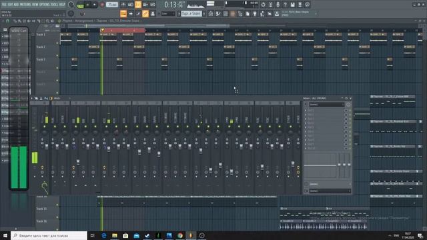The image size is (427, 240).
Task: Open the TOOLS menu
Action: tap(55, 5)
